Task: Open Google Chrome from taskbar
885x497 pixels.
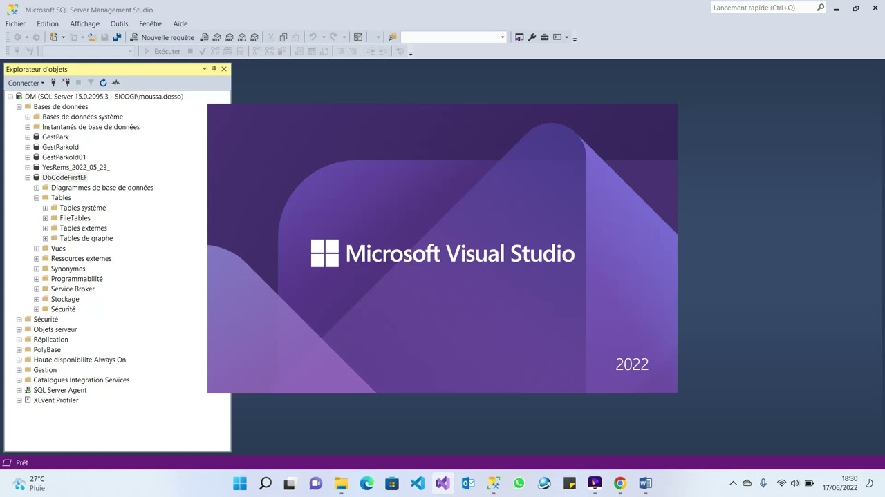Action: (x=620, y=483)
